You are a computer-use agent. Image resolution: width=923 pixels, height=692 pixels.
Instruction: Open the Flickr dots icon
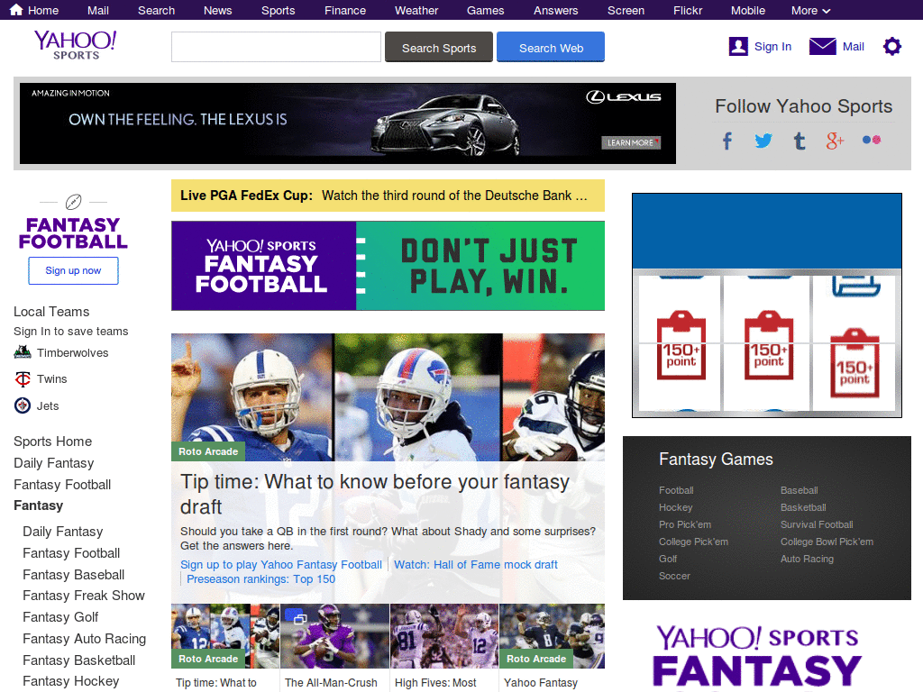[x=872, y=140]
